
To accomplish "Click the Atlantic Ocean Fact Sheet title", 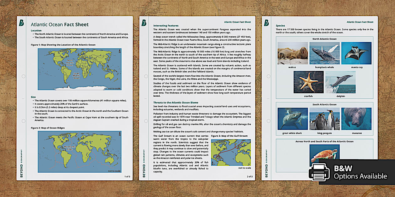I will (59, 24).
